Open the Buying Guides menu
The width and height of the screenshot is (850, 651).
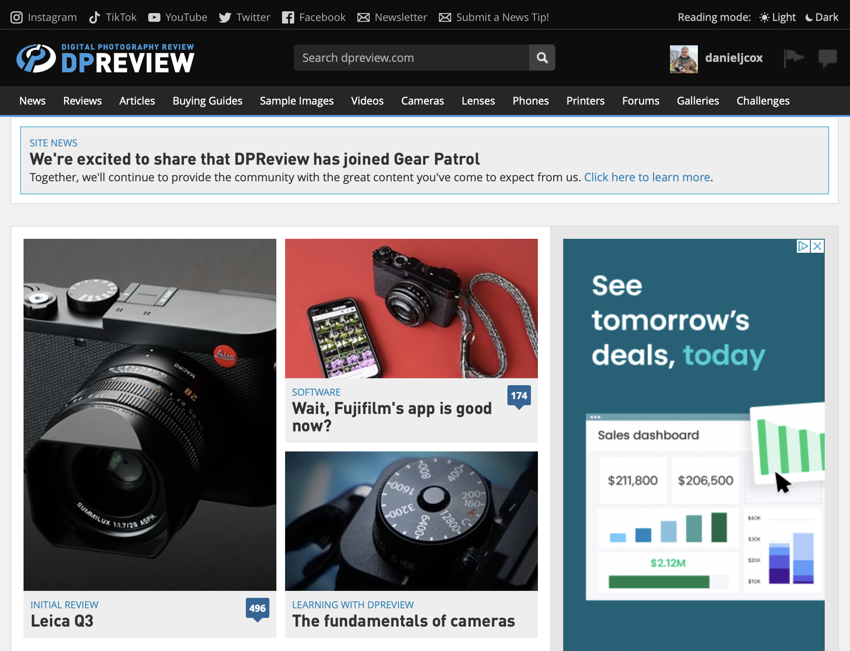click(207, 101)
